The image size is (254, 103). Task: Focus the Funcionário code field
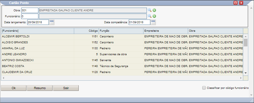(x=30, y=16)
